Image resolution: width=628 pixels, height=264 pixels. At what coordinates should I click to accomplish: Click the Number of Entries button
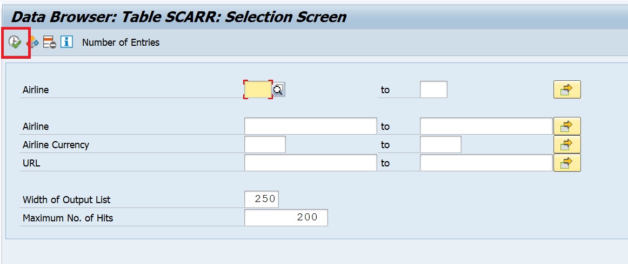click(x=121, y=43)
